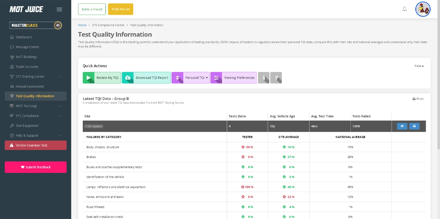Select the Noise, emissions and leaks row
The height and width of the screenshot is (219, 440).
pyautogui.click(x=105, y=197)
